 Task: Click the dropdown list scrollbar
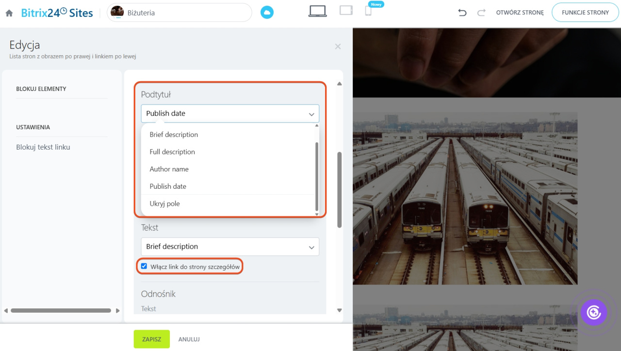[x=317, y=176]
